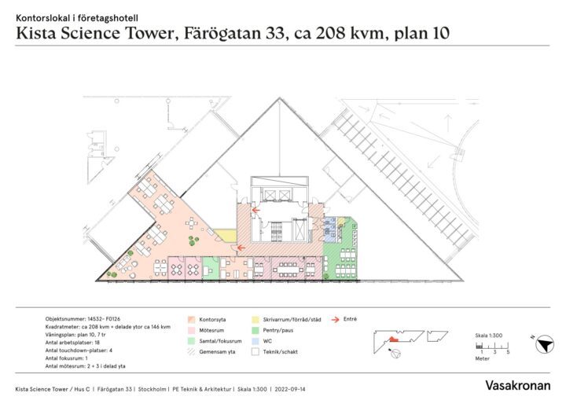Click the footer text "Kista Science Tower / Hus C"
Image resolution: width=566 pixels, height=400 pixels.
(x=53, y=389)
